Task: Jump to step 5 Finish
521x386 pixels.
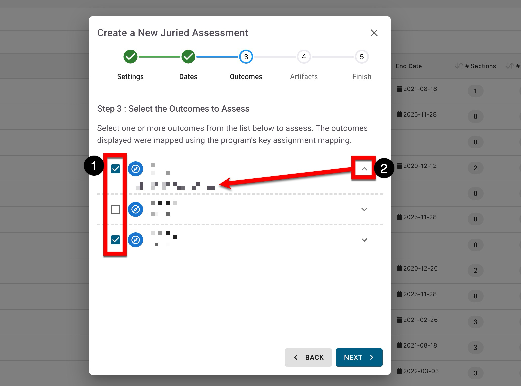Action: pyautogui.click(x=361, y=57)
